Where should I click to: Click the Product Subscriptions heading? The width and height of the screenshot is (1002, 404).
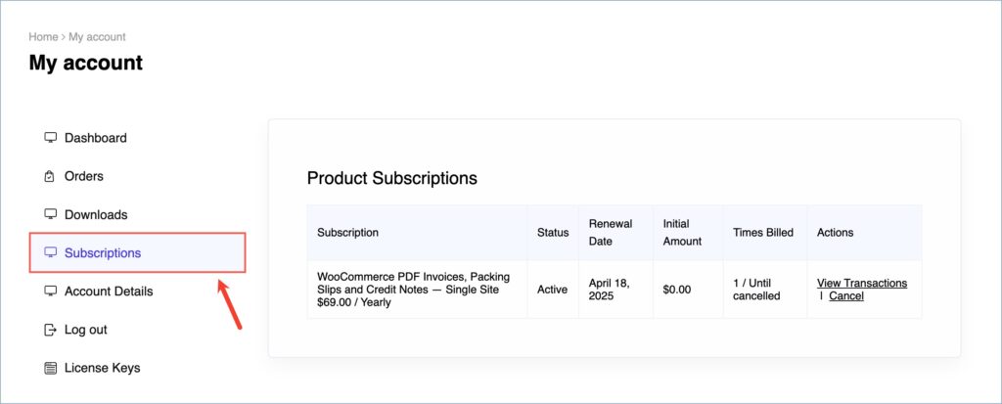pos(391,178)
